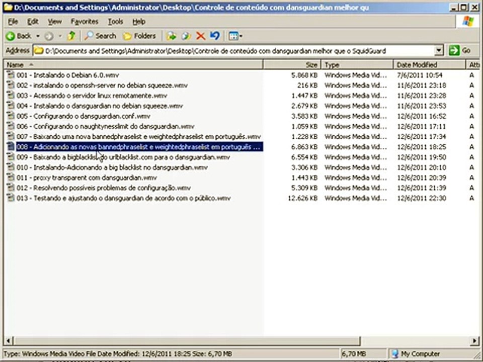This screenshot has height=362, width=483.
Task: Toggle the Folders pane
Action: 139,36
